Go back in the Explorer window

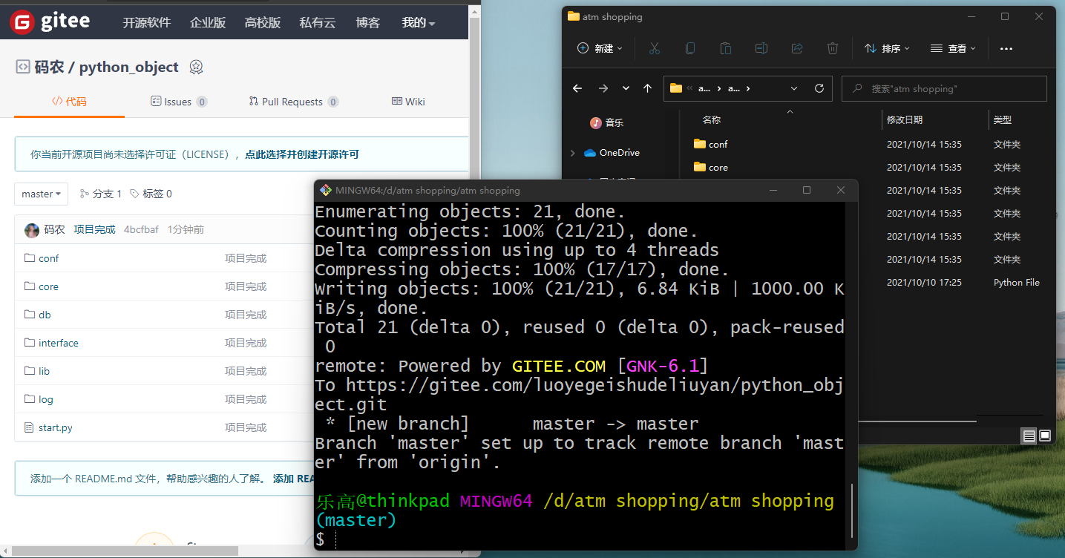tap(577, 88)
